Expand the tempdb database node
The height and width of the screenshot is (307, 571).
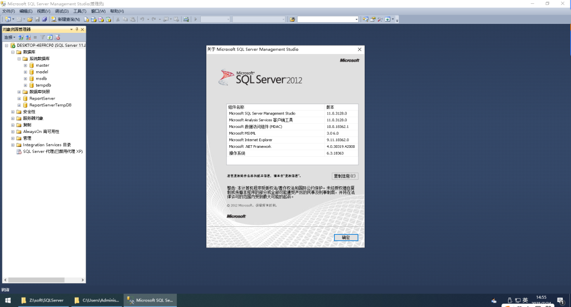pos(26,86)
